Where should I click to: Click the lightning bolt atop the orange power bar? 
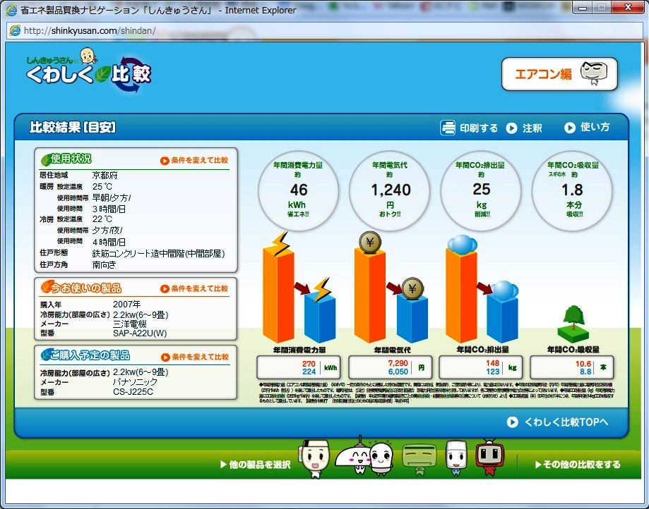280,243
